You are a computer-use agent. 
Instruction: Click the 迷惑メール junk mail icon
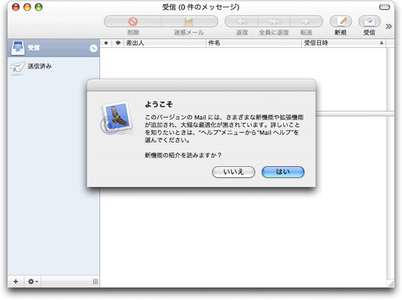[x=189, y=21]
